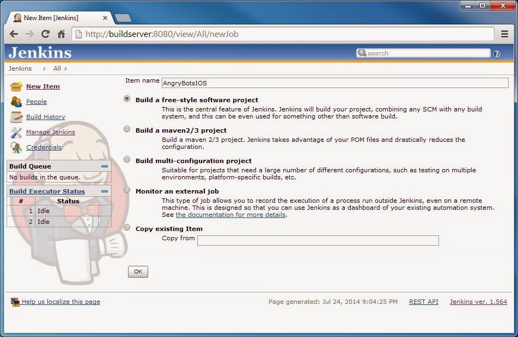This screenshot has height=337, width=518.
Task: Collapse the Build Executor Status panel
Action: [105, 191]
